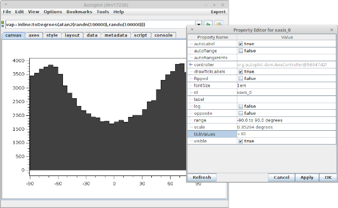The image size is (338, 208).
Task: Click the URI address input field
Action: pos(100,24)
